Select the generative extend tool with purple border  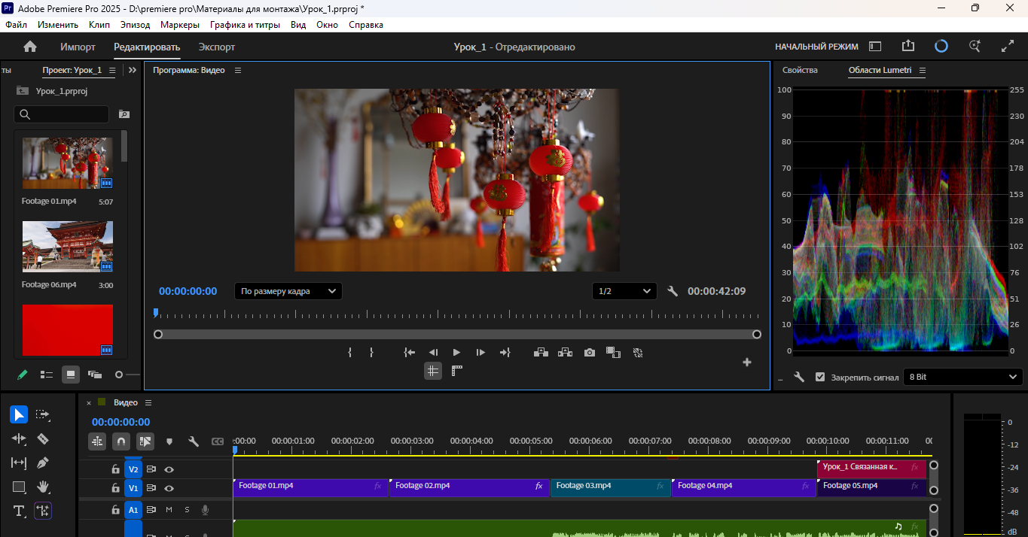43,511
